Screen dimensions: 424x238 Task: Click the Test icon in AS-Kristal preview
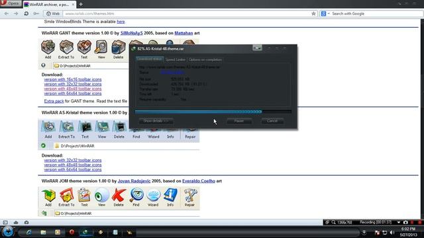coord(85,126)
